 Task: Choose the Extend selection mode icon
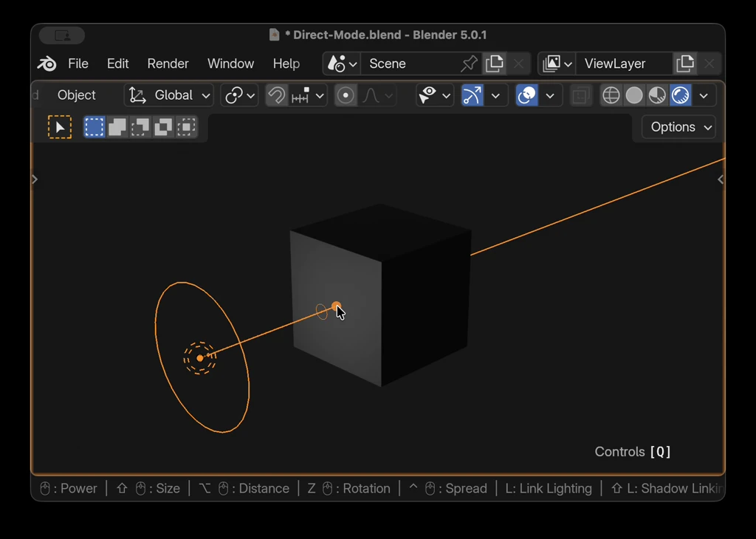pos(117,127)
